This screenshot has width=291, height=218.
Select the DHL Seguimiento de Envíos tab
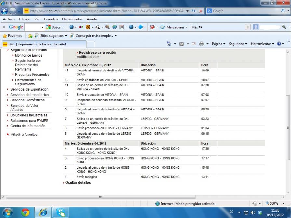[44, 44]
